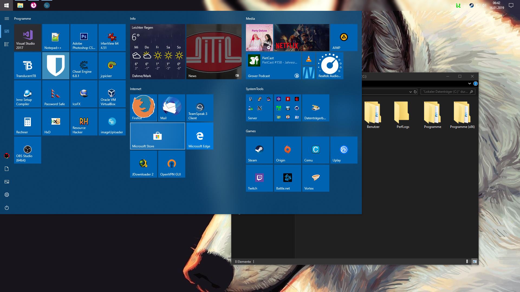Switch to the all apps list view
This screenshot has width=520, height=292.
[x=7, y=44]
